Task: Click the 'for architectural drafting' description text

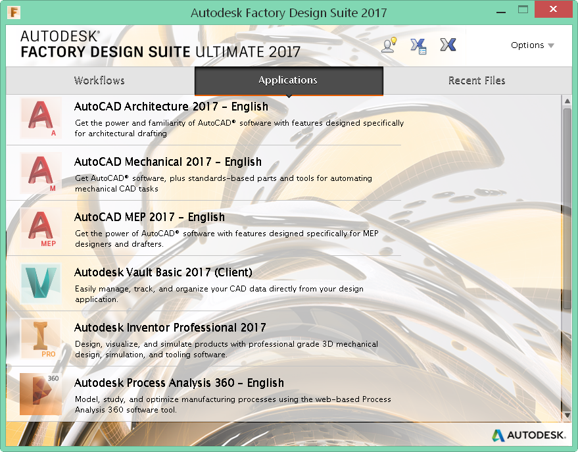Action: (x=120, y=134)
